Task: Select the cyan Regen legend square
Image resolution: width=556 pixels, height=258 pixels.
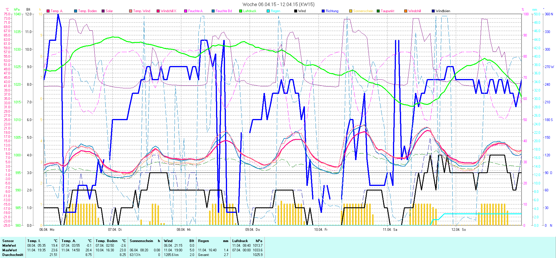Action: tap(268, 11)
